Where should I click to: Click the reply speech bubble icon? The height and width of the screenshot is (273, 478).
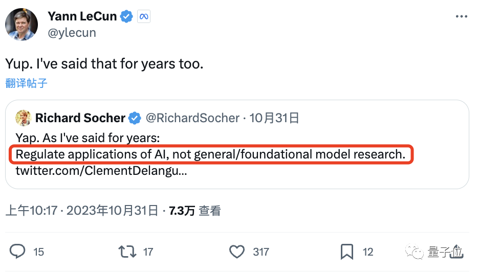tap(18, 251)
